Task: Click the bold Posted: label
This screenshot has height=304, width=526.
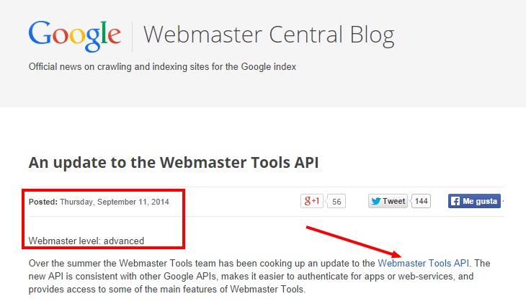Action: click(x=43, y=202)
